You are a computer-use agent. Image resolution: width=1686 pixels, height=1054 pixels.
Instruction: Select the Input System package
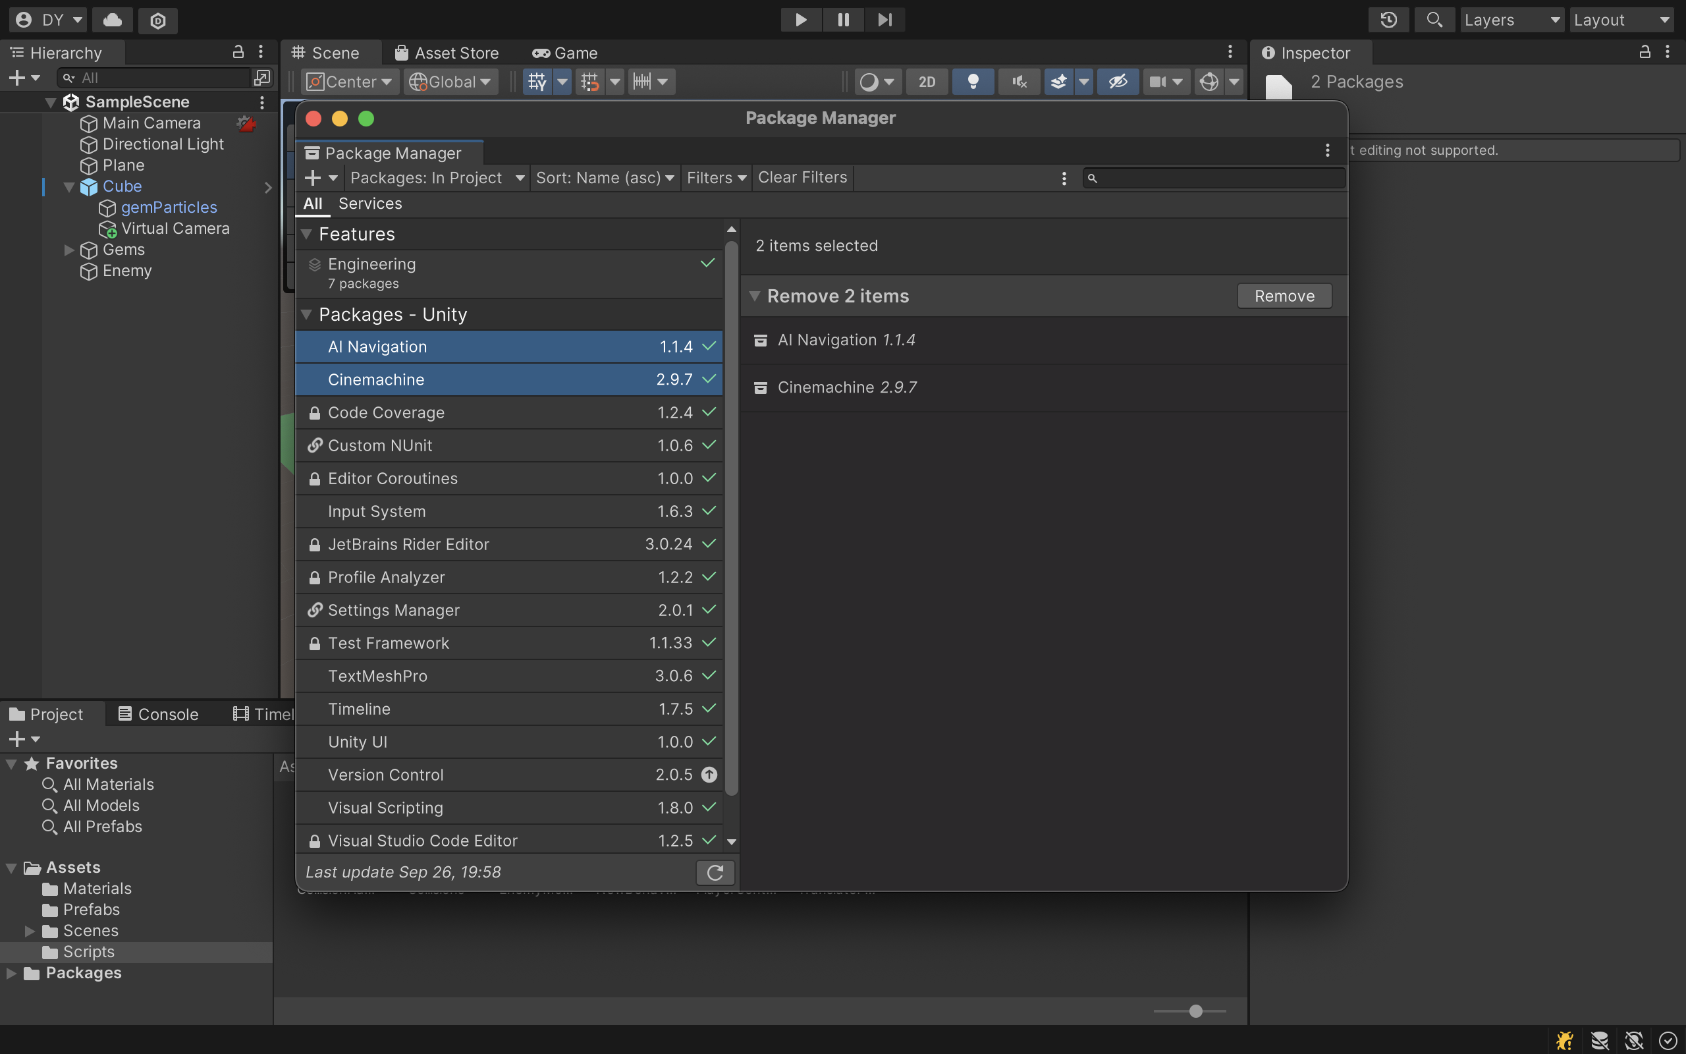click(509, 511)
